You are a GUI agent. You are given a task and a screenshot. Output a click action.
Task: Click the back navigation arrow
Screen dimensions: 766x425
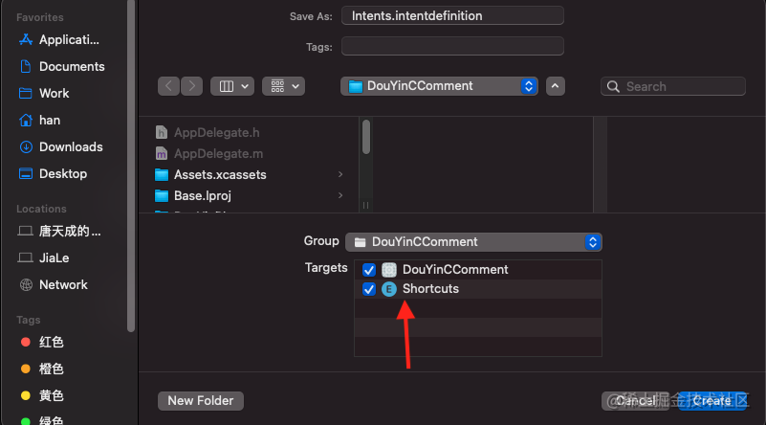(x=168, y=86)
